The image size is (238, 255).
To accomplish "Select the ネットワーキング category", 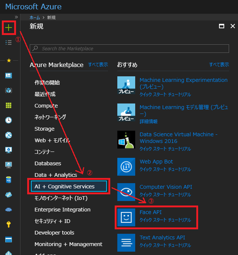I will coord(50,117).
